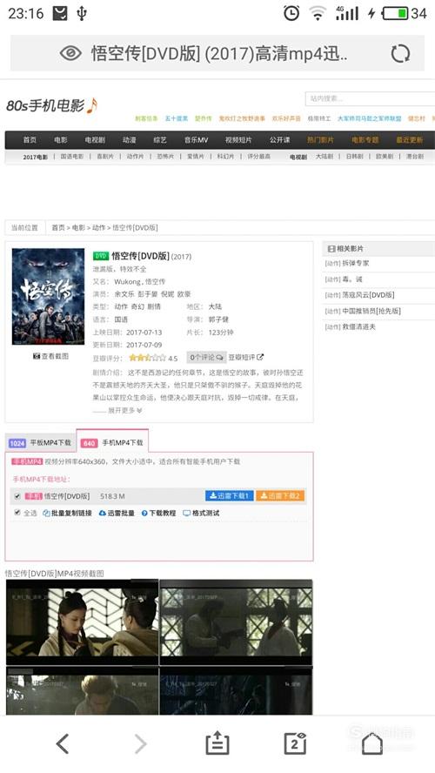Click 国语电影 in the sub-navigation
Screen dimensions: 435x773
[72, 157]
